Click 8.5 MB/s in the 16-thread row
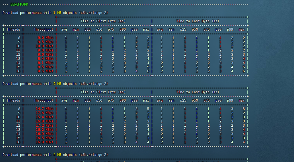 [45, 71]
